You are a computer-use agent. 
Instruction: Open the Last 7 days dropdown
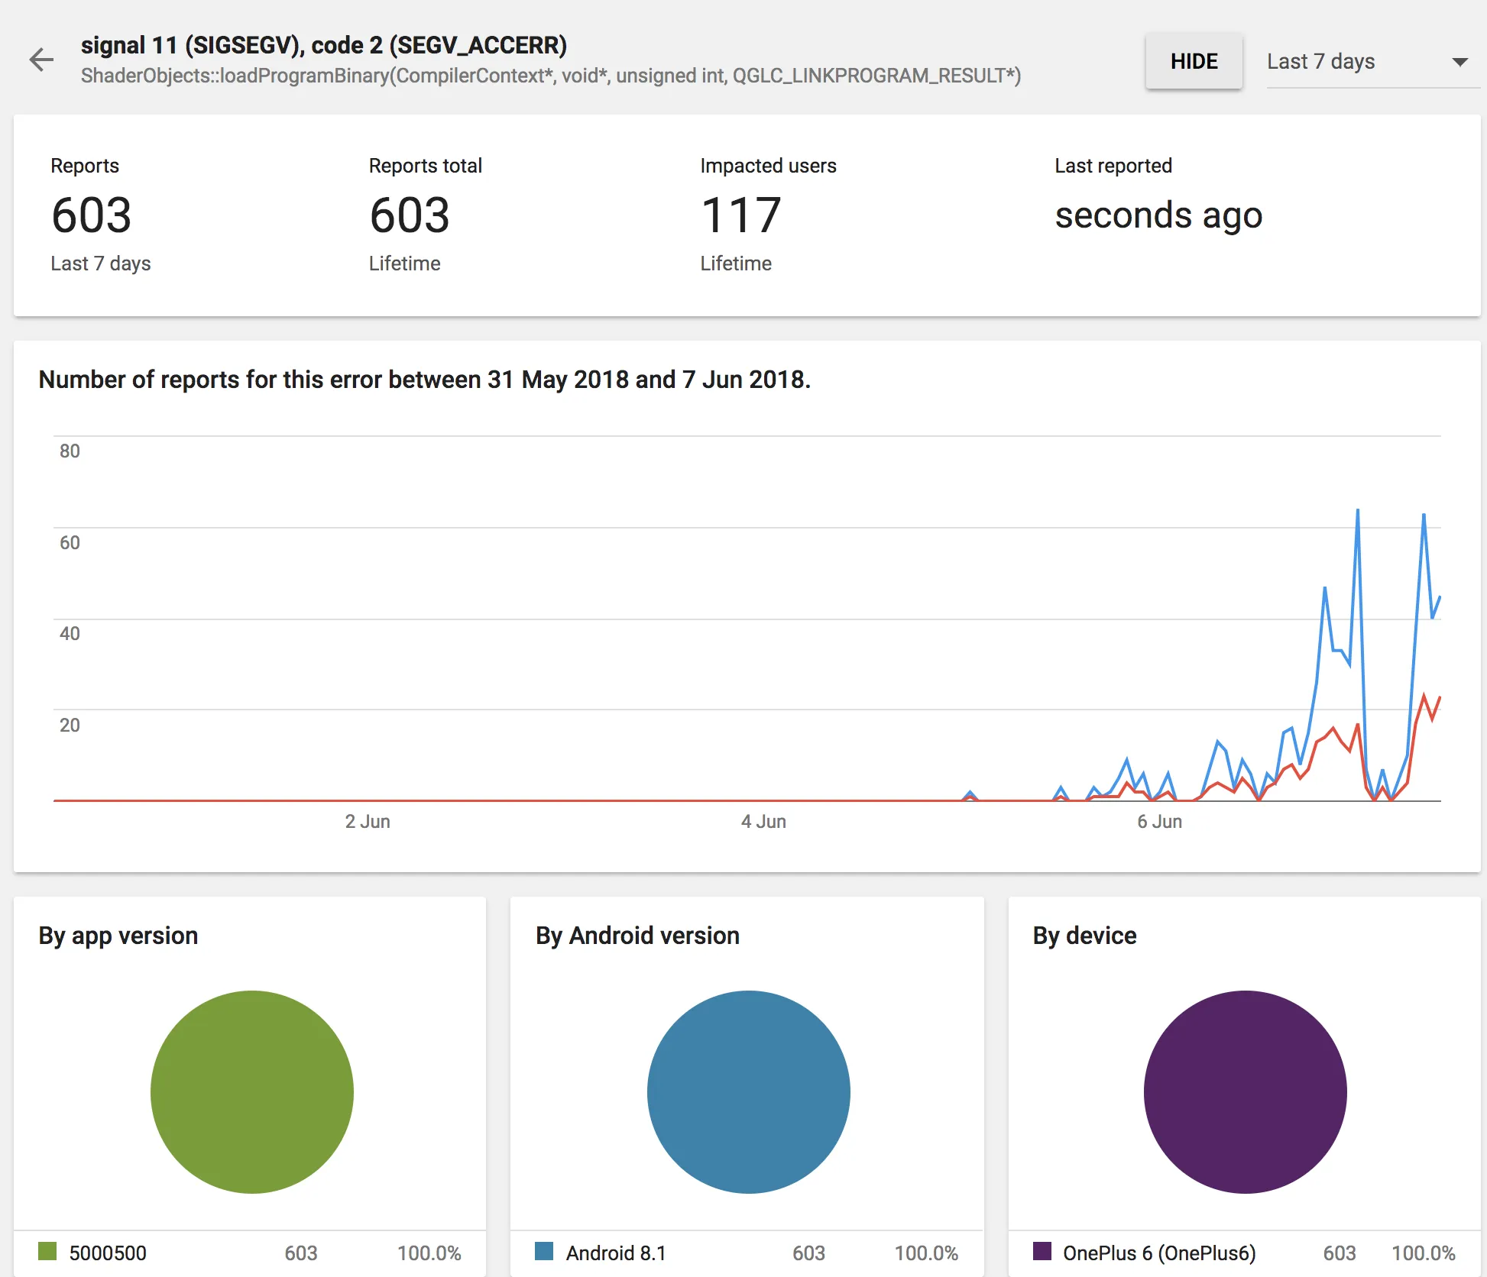[1320, 62]
